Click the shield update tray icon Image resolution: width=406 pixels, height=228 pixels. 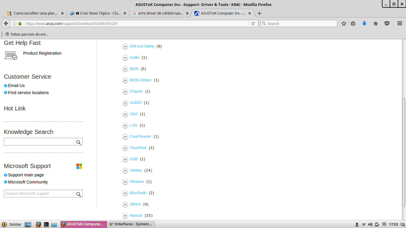[384, 224]
